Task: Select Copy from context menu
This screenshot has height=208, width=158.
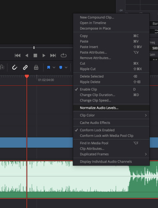Action: click(111, 36)
